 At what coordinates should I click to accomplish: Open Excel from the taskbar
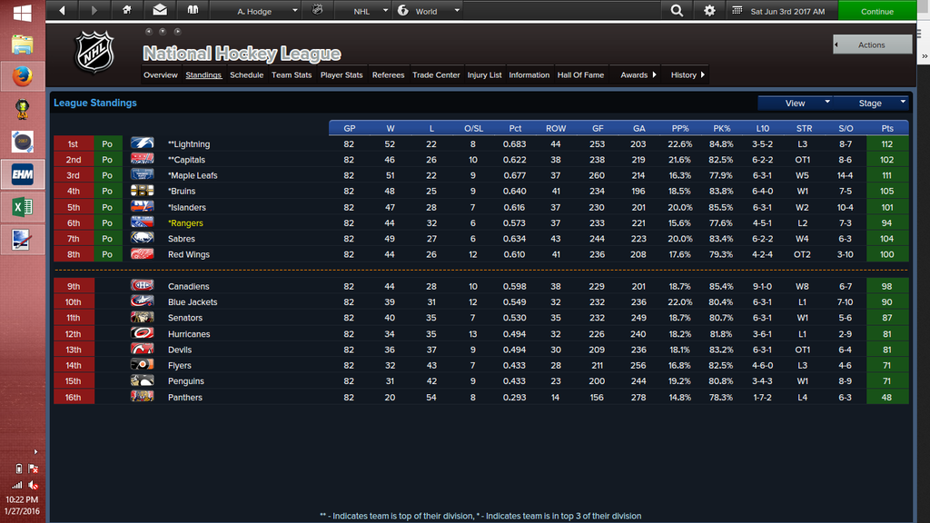click(23, 207)
